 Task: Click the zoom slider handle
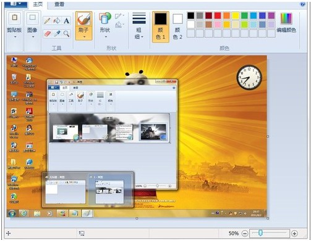pyautogui.click(x=260, y=233)
